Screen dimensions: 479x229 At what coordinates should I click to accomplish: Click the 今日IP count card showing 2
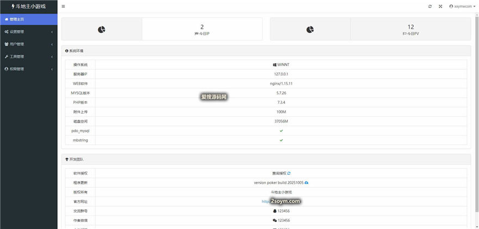[202, 29]
